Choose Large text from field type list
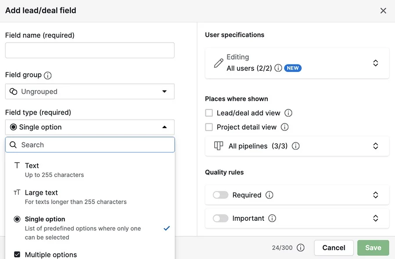Viewport: 395px width, 259px height. click(x=41, y=193)
